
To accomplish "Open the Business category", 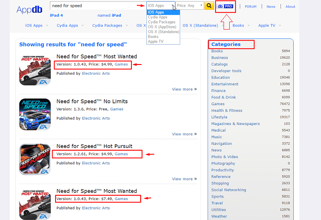I will [x=220, y=57].
